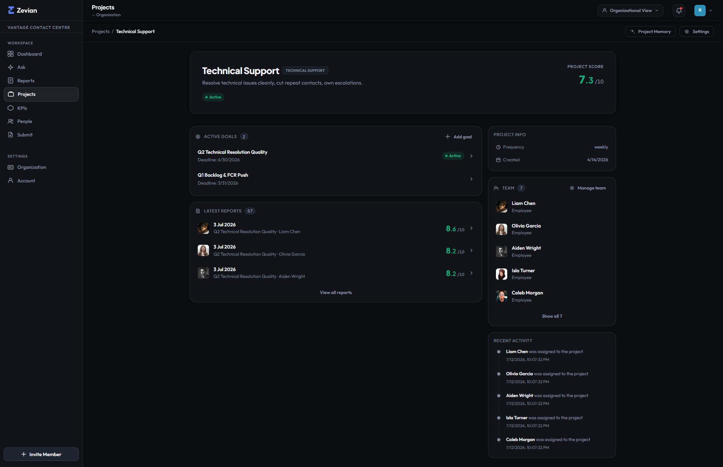Click the Frequency clock icon
This screenshot has width=723, height=467.
coord(498,147)
